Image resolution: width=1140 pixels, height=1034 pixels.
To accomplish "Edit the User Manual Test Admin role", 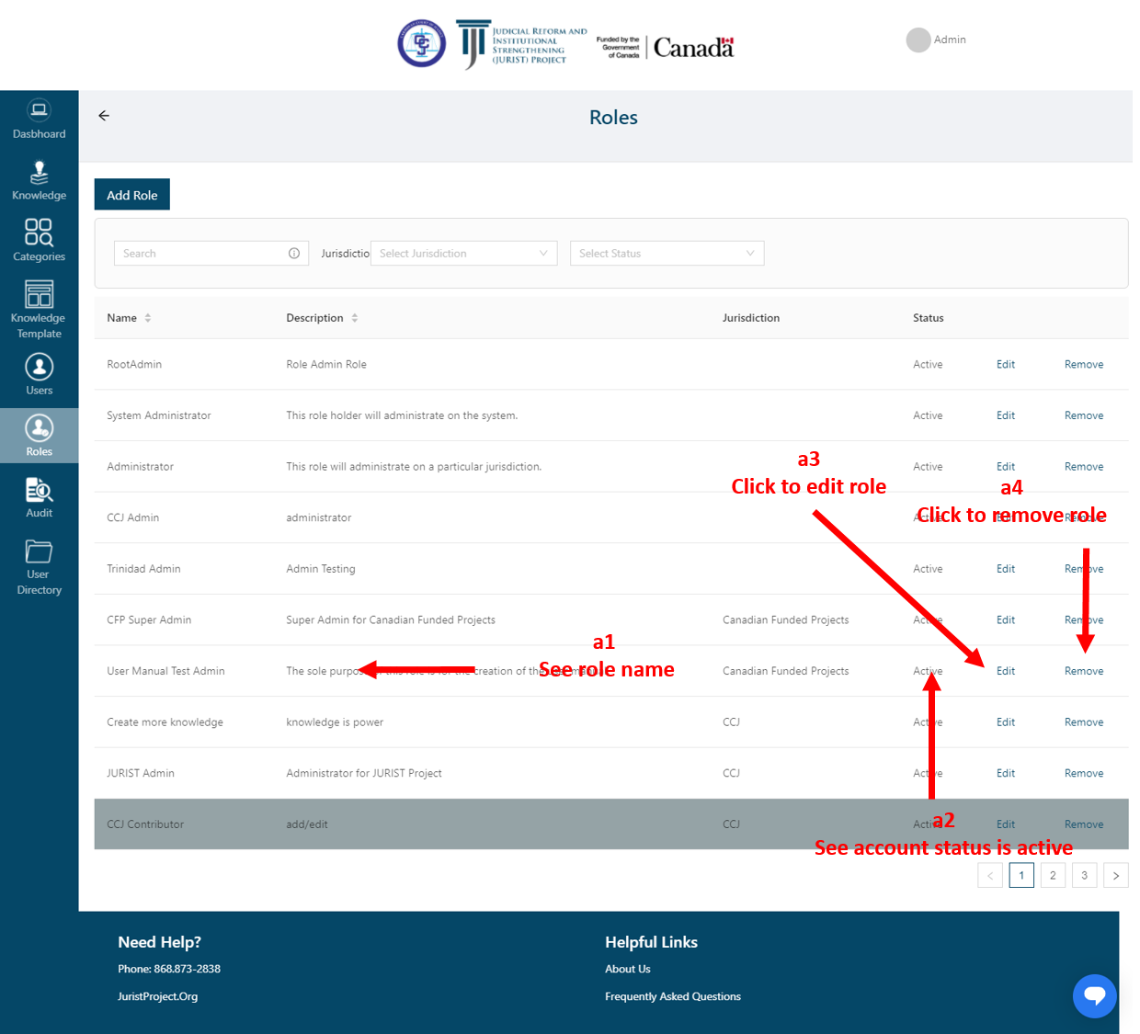I will coord(1006,671).
